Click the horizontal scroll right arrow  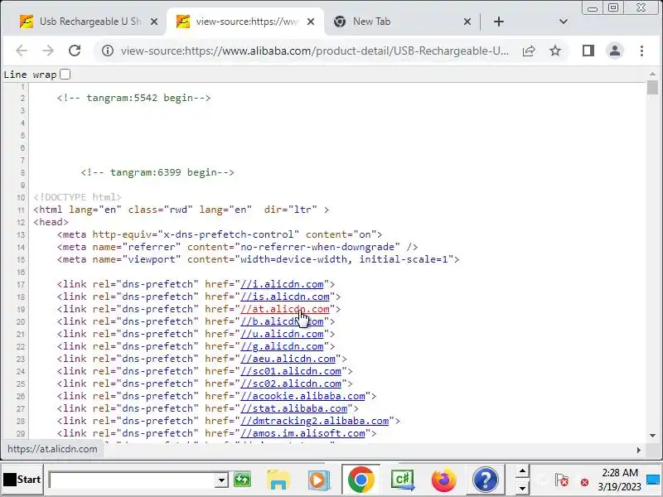639,450
